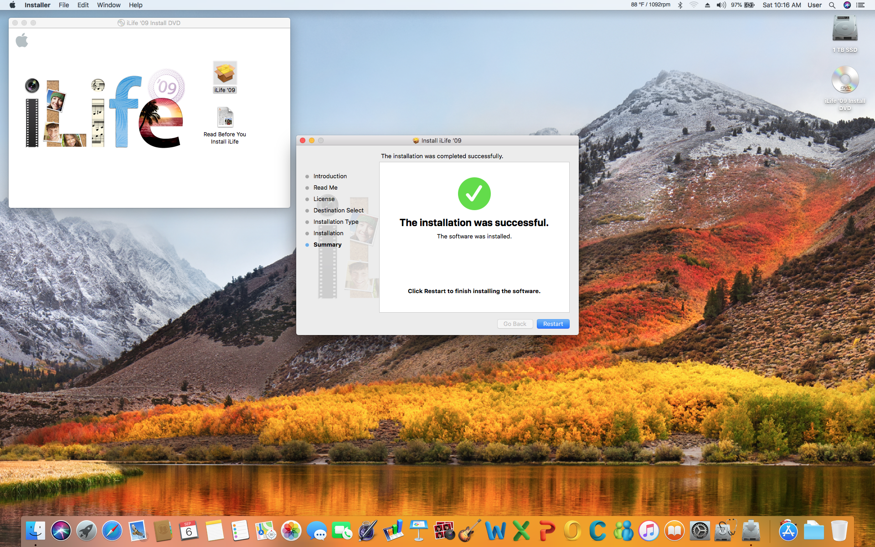The image size is (875, 547).
Task: Open Numbers from the Dock
Action: pos(393,531)
